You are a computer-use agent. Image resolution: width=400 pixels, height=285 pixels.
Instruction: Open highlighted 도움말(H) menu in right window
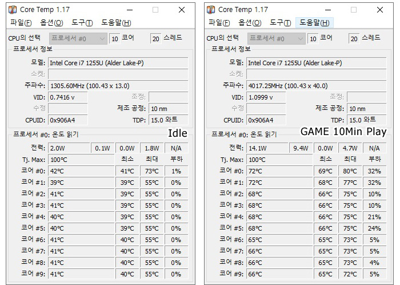click(x=314, y=23)
